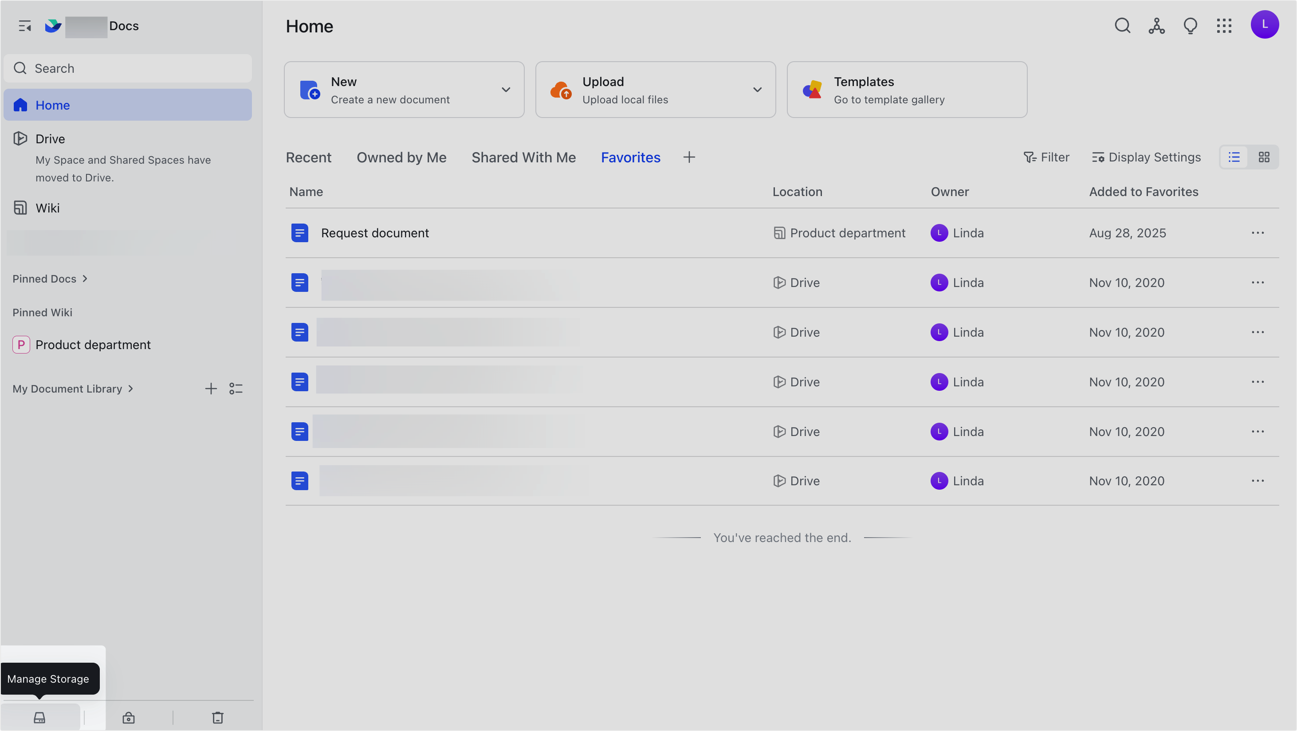
Task: Add new item to My Document Library
Action: [x=211, y=389]
